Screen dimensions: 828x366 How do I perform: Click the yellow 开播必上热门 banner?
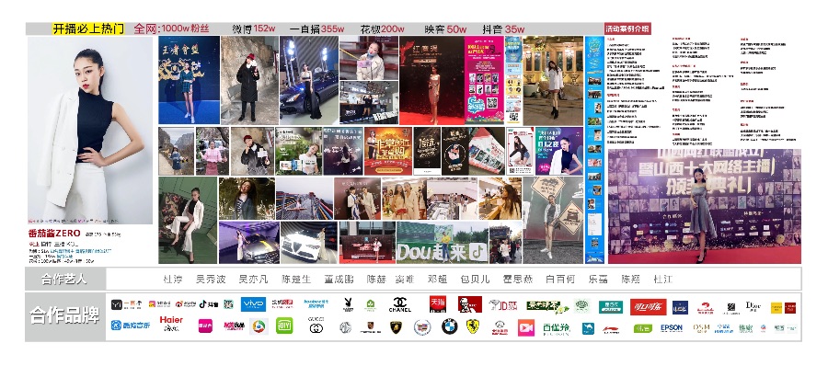point(87,29)
